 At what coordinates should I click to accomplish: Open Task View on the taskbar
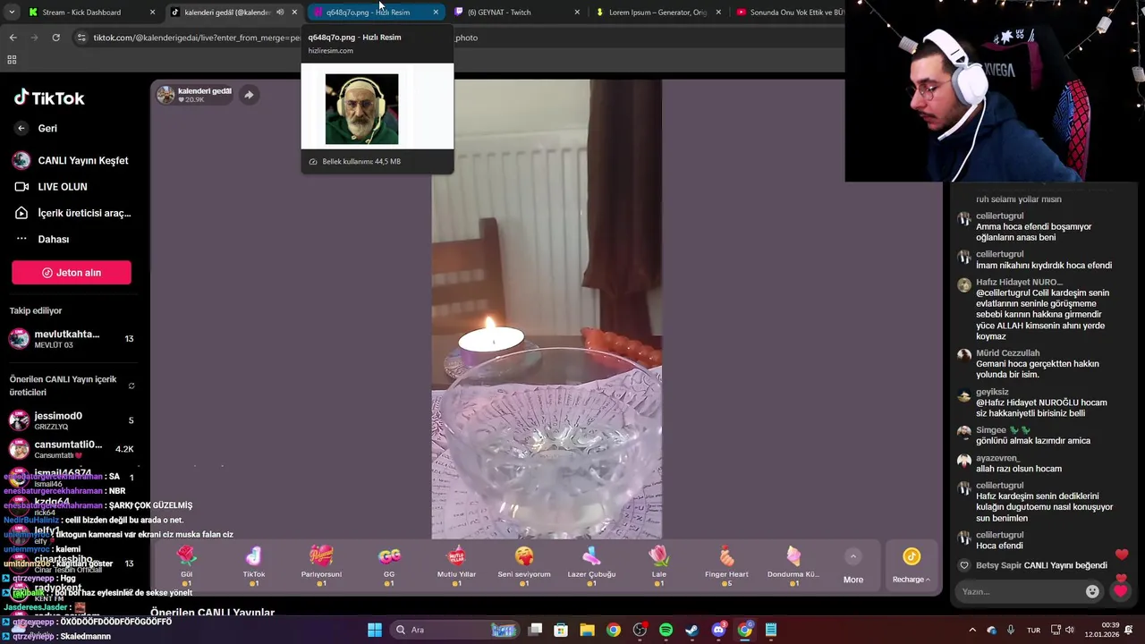535,630
